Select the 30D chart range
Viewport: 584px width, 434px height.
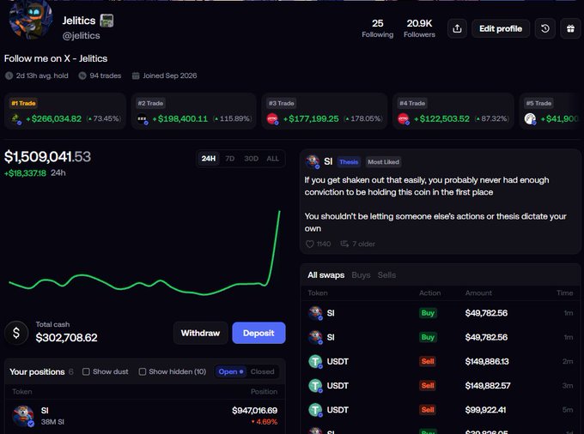[251, 159]
